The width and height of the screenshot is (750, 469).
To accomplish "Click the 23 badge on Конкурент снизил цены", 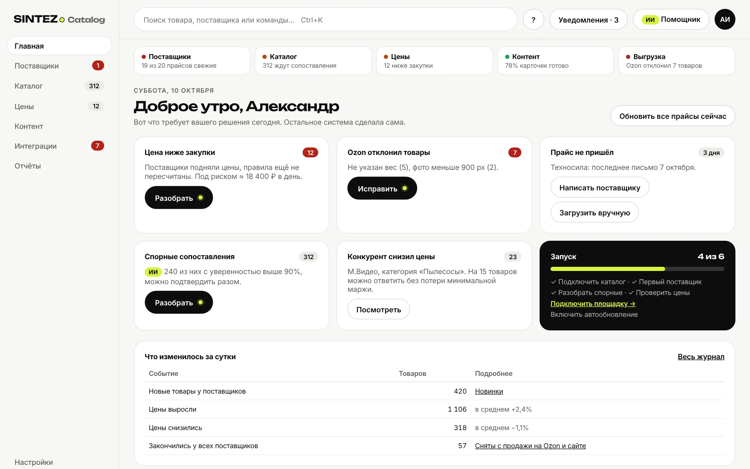I will click(512, 257).
